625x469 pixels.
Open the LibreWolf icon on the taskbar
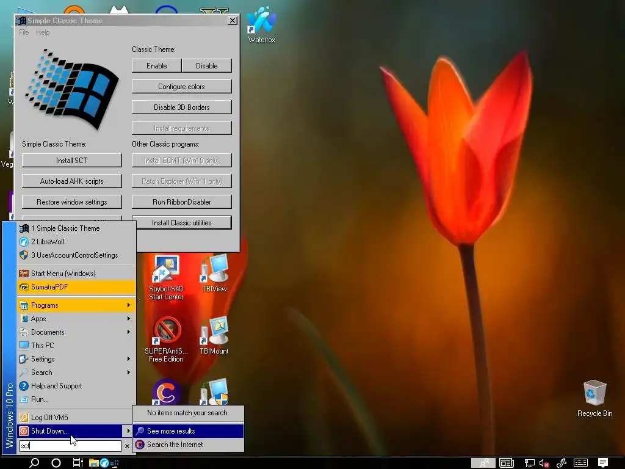pyautogui.click(x=104, y=463)
